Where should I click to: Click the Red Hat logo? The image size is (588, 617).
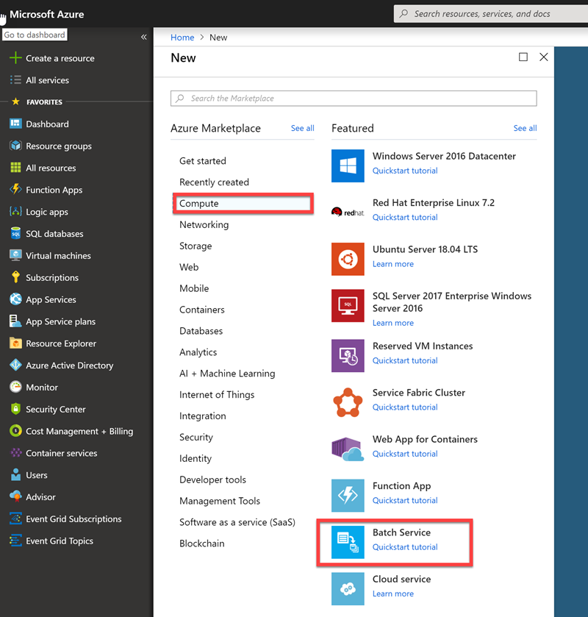[348, 212]
